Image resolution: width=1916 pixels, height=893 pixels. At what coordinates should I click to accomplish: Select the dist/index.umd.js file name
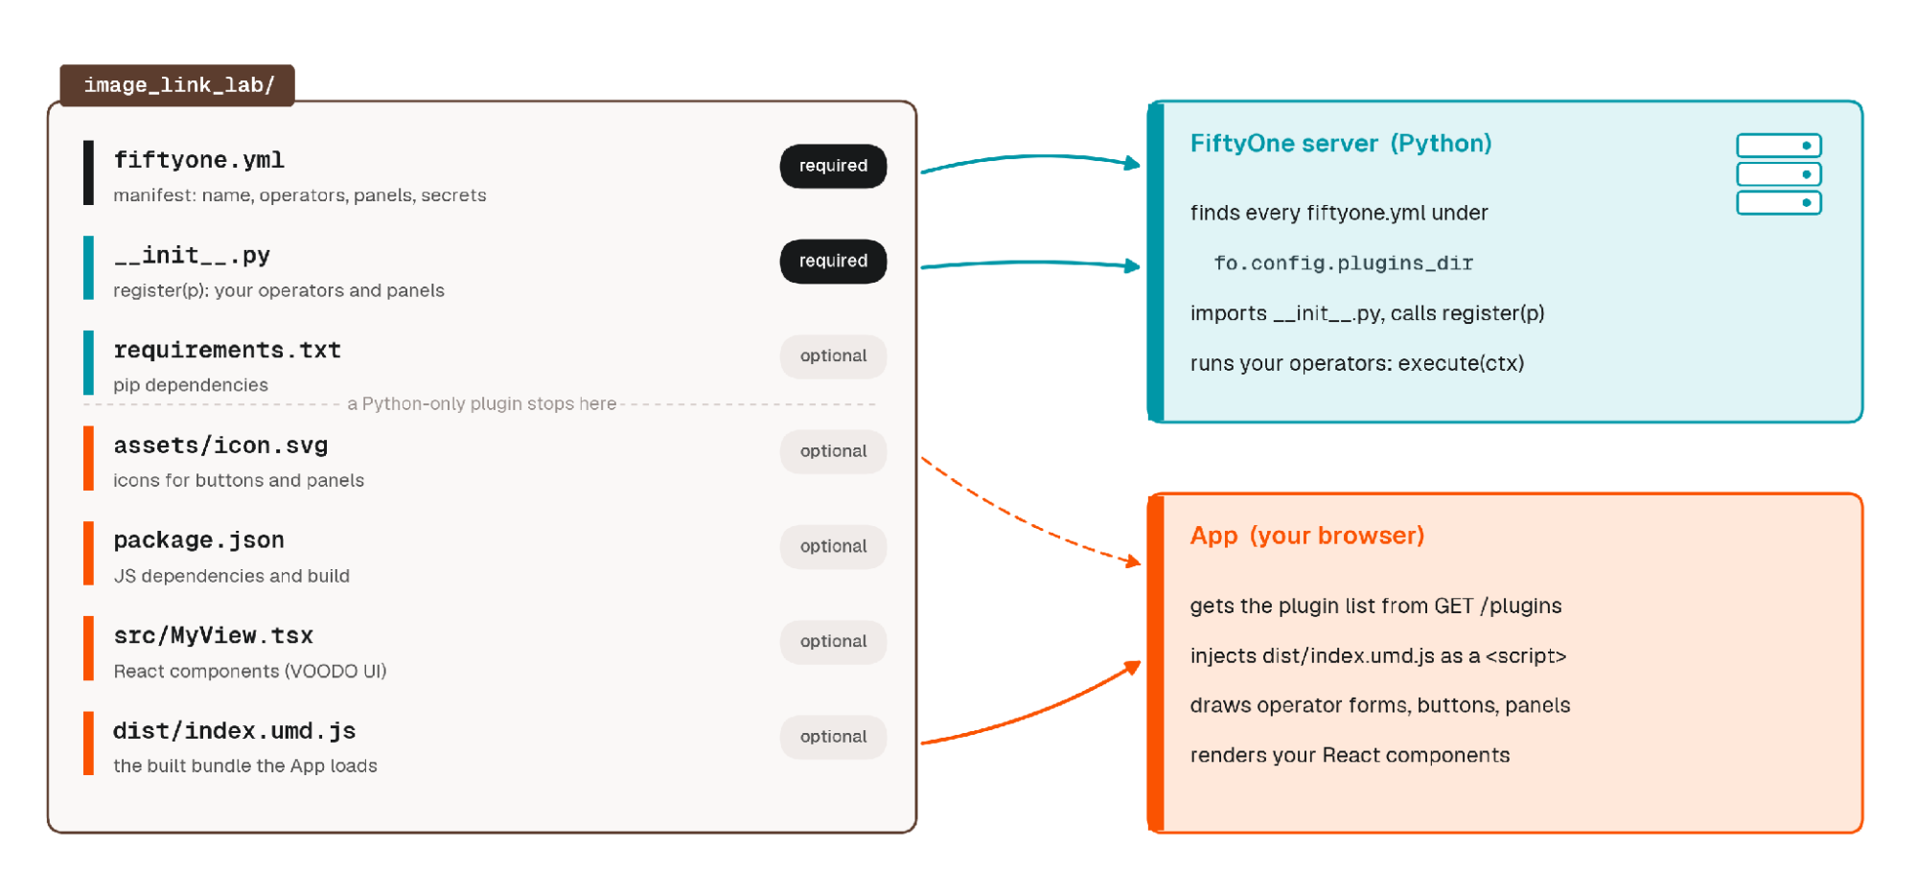pos(234,731)
